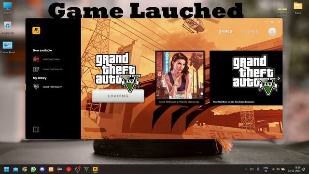Open Discord from the taskbar
This screenshot has width=309, height=174.
[42, 169]
